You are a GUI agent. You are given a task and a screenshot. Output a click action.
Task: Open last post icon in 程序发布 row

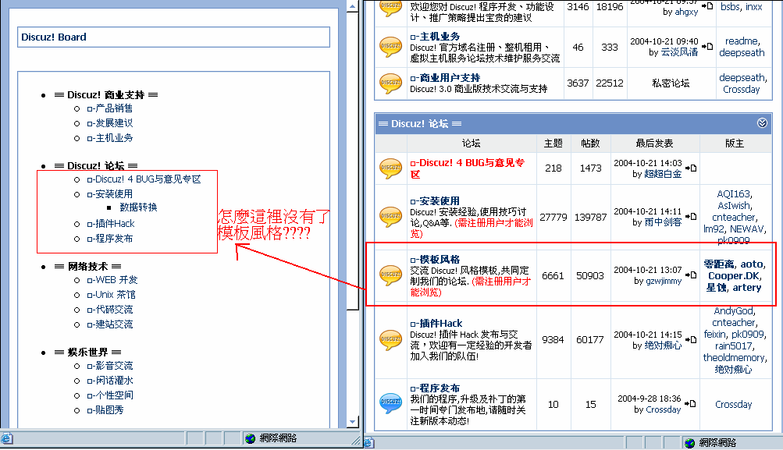point(691,403)
